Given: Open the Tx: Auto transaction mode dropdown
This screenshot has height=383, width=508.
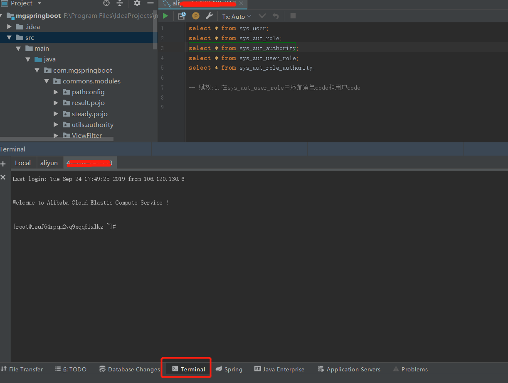Looking at the screenshot, I should coord(236,16).
